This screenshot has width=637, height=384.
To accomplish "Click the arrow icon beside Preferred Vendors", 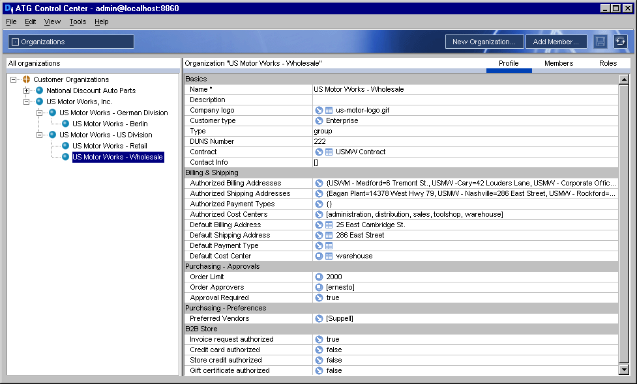I will pyautogui.click(x=319, y=319).
